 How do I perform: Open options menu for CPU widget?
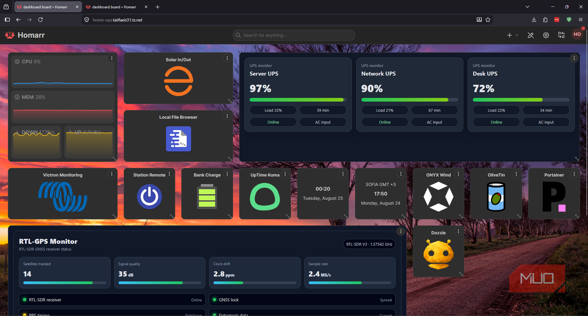tap(112, 58)
